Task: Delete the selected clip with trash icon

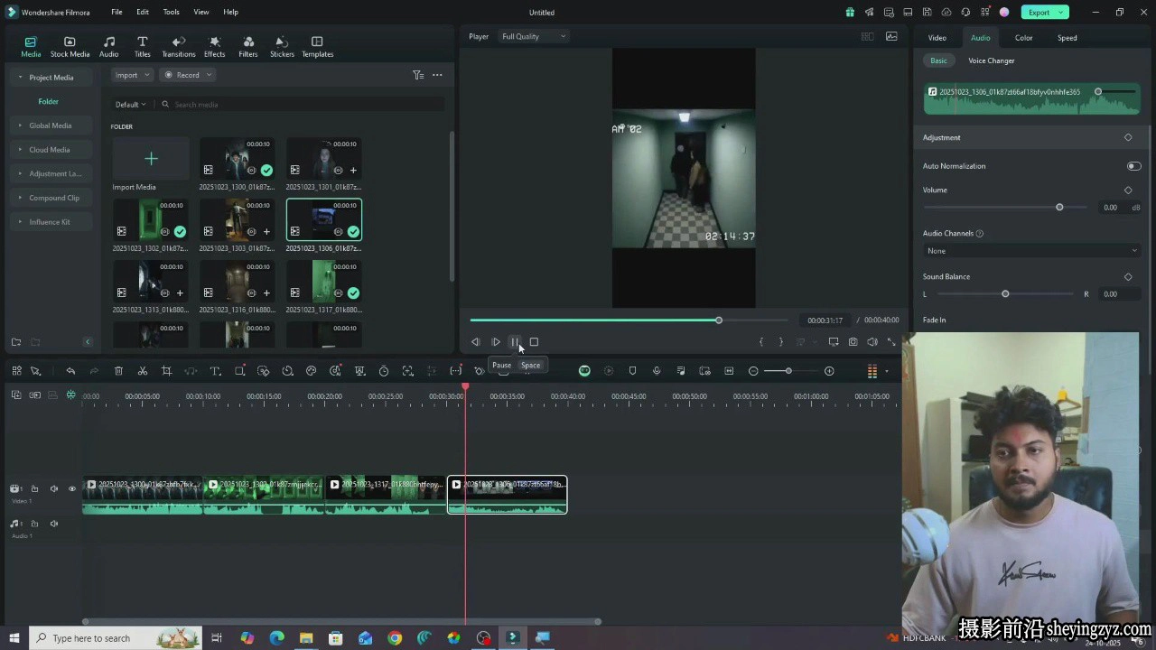Action: [x=118, y=371]
